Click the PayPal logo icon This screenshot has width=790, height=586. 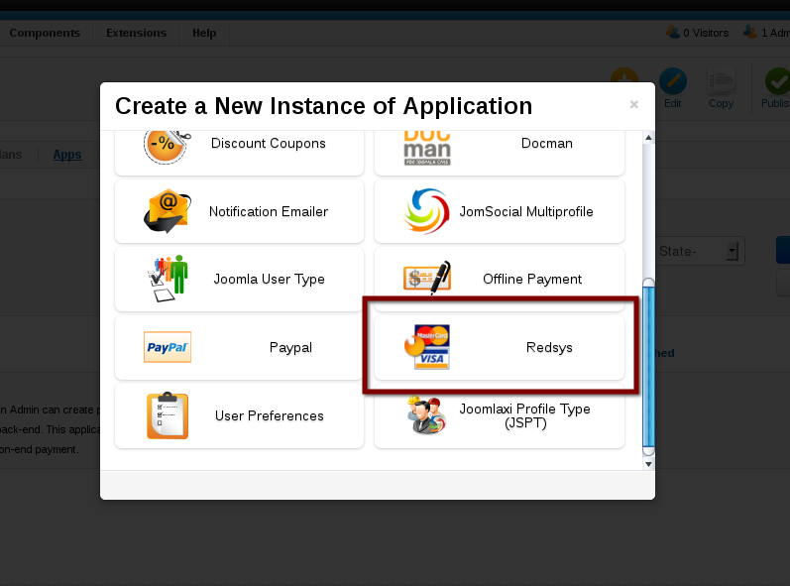(x=168, y=347)
